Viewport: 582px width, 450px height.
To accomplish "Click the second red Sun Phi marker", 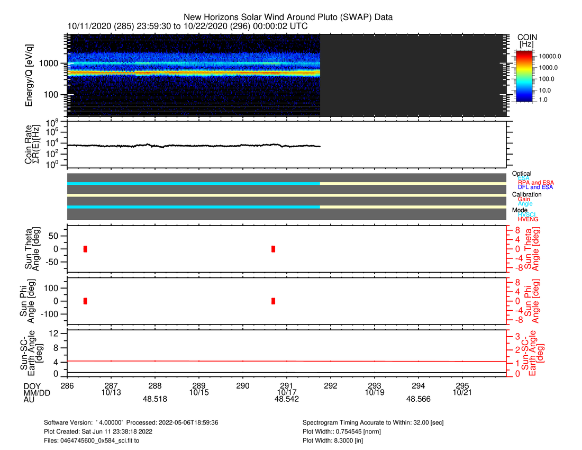I will click(273, 301).
